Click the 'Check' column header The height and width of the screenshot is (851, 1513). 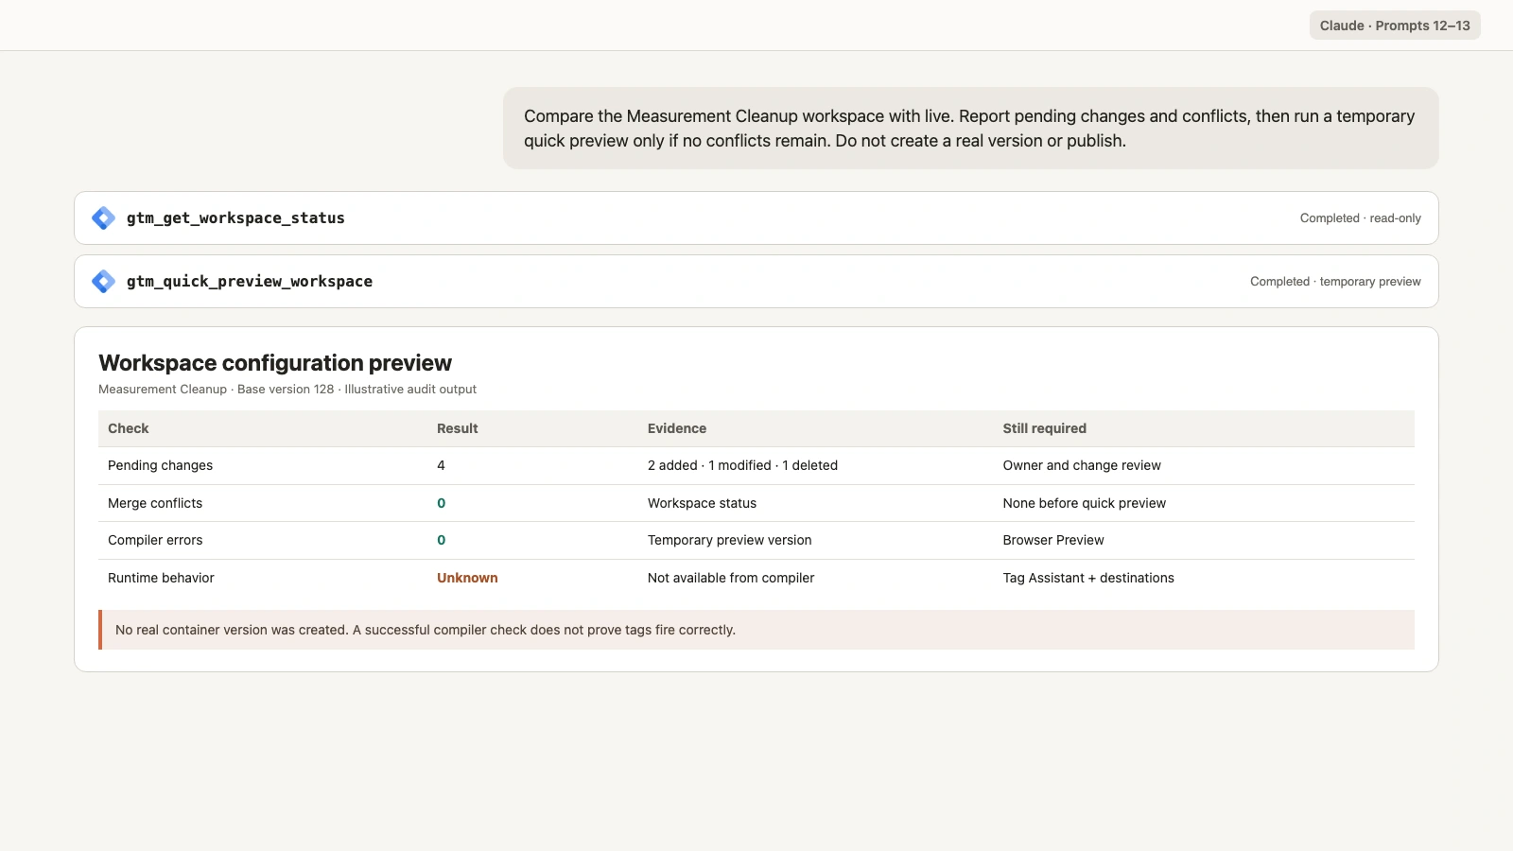pos(129,428)
